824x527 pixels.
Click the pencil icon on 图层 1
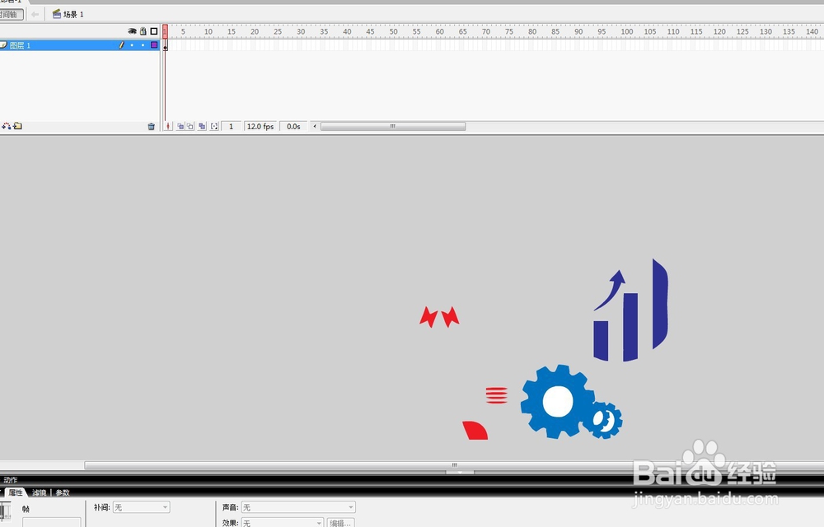tap(121, 45)
